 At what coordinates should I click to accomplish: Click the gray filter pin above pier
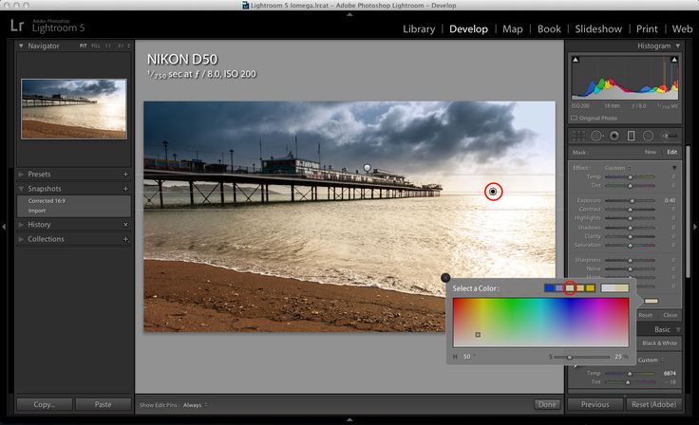(367, 168)
